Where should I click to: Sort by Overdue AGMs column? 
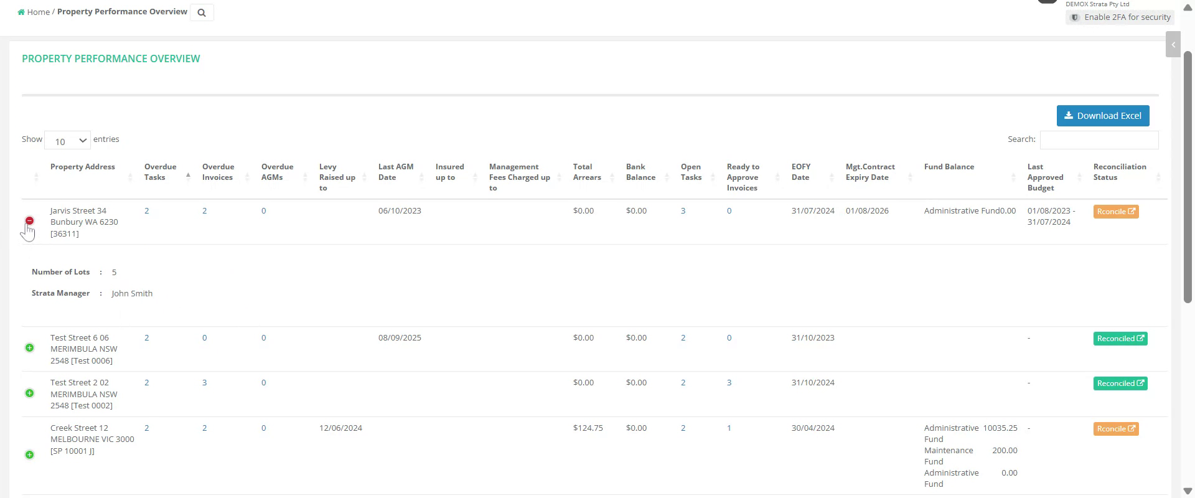pos(278,172)
